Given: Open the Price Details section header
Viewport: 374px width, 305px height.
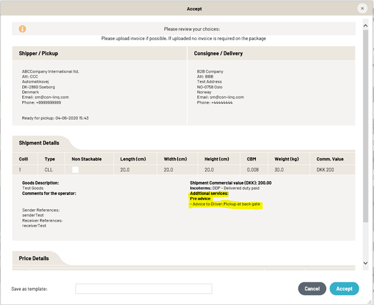Looking at the screenshot, I should tap(34, 258).
